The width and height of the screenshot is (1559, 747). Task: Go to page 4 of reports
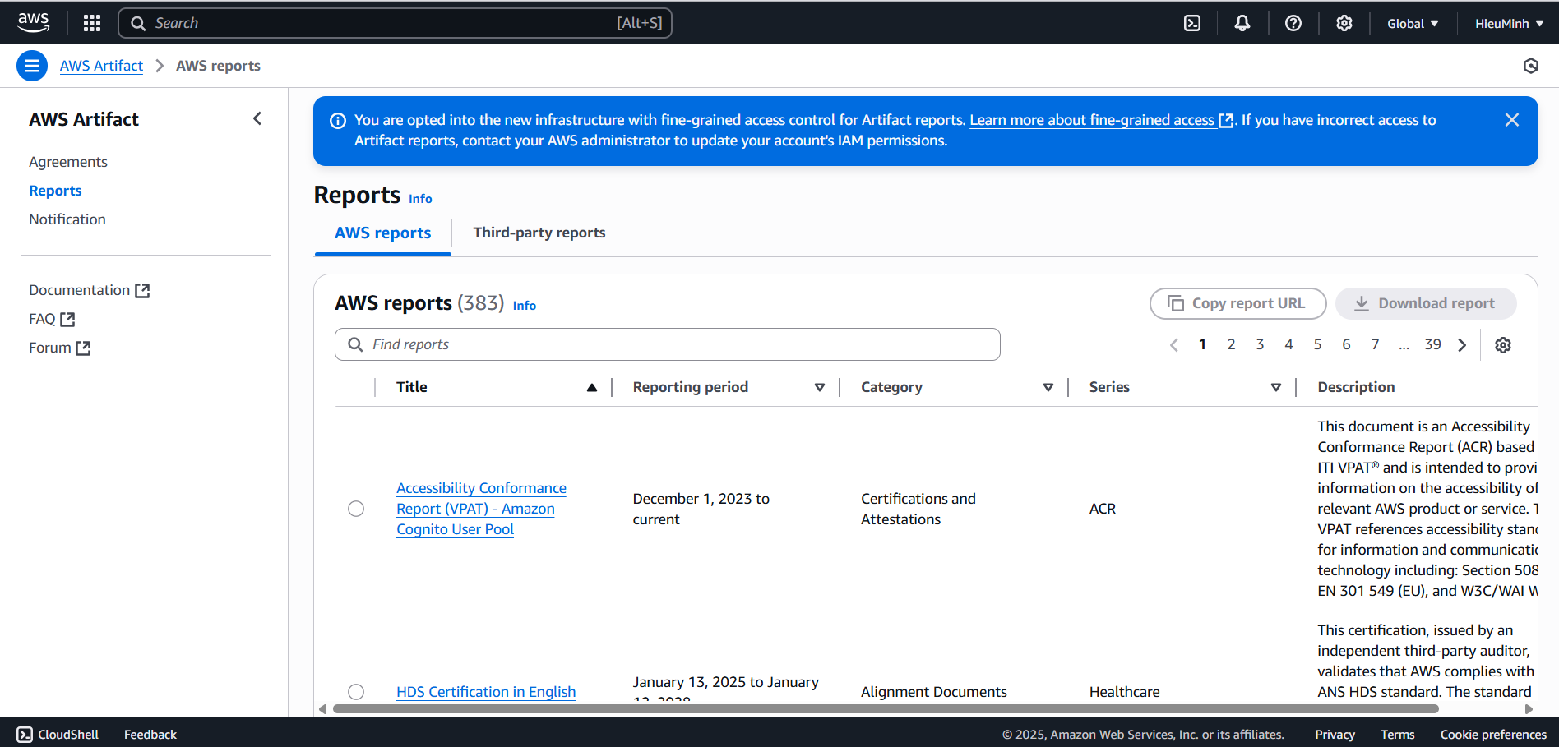tap(1288, 344)
